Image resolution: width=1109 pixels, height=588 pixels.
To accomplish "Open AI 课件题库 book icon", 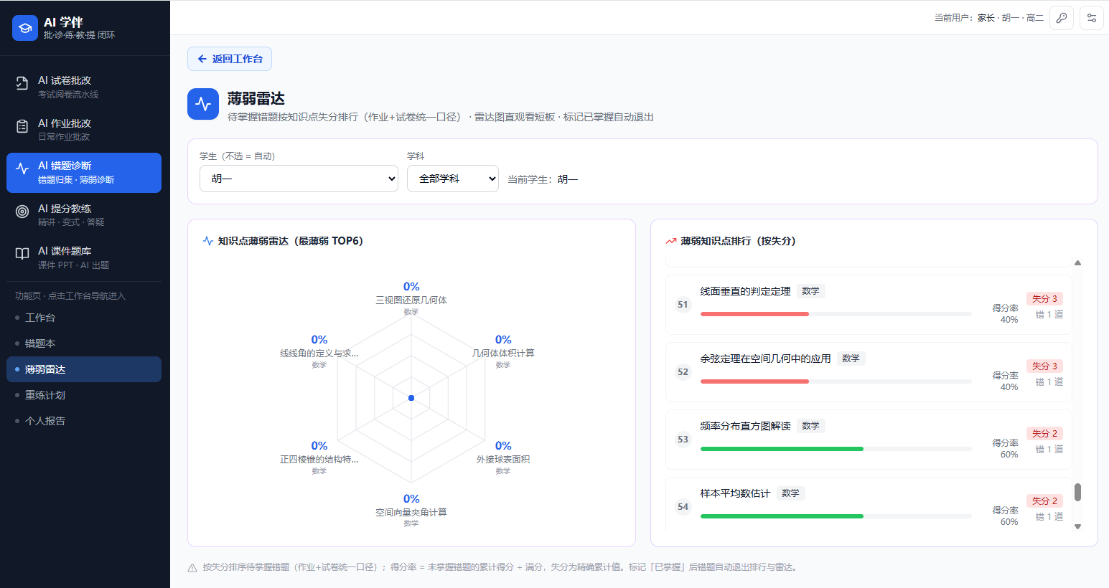I will click(22, 253).
